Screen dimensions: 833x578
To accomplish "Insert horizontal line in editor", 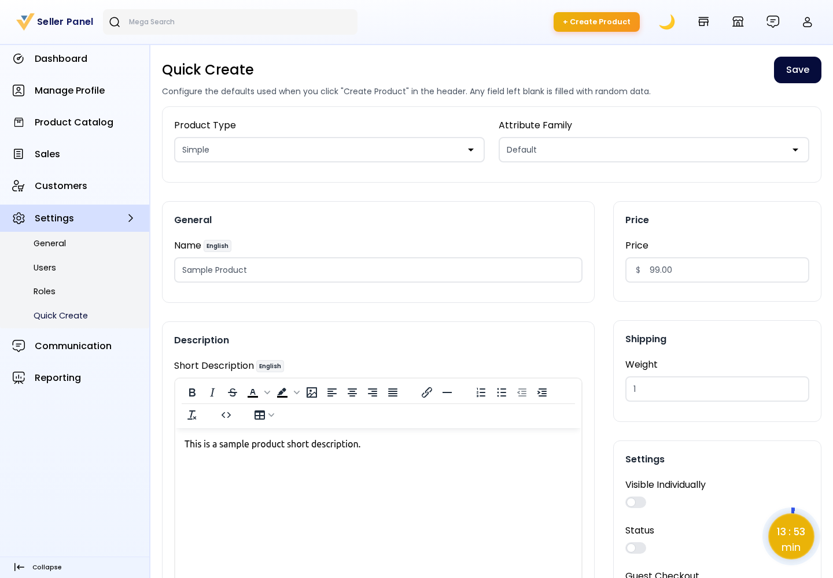I will (x=447, y=392).
